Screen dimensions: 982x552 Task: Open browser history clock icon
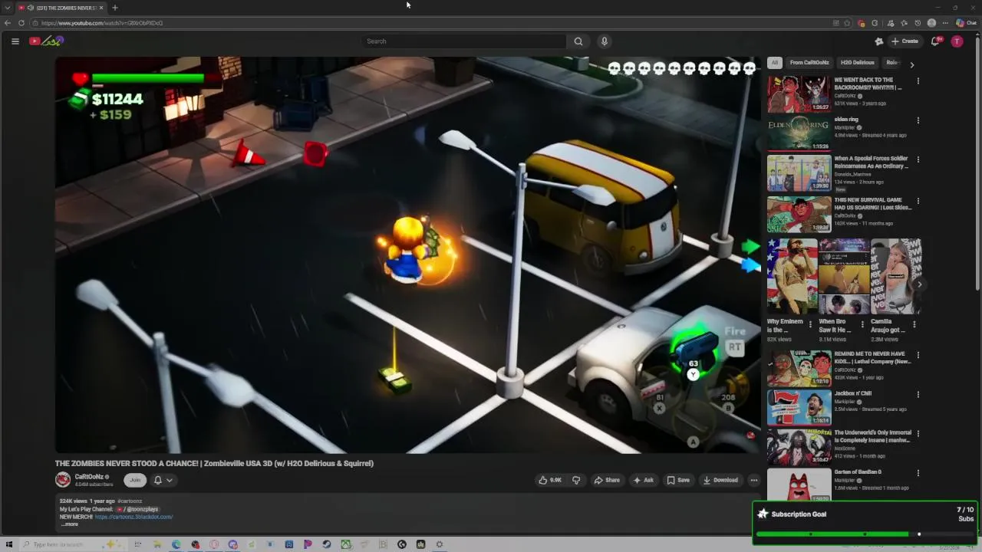(x=918, y=23)
